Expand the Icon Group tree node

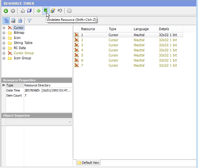point(4,58)
